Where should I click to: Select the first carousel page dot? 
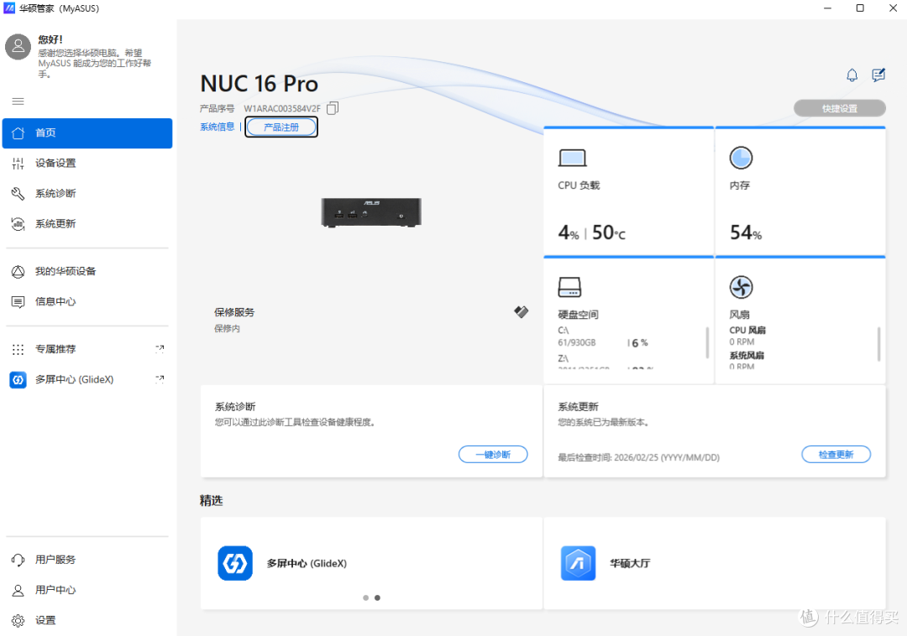tap(365, 598)
